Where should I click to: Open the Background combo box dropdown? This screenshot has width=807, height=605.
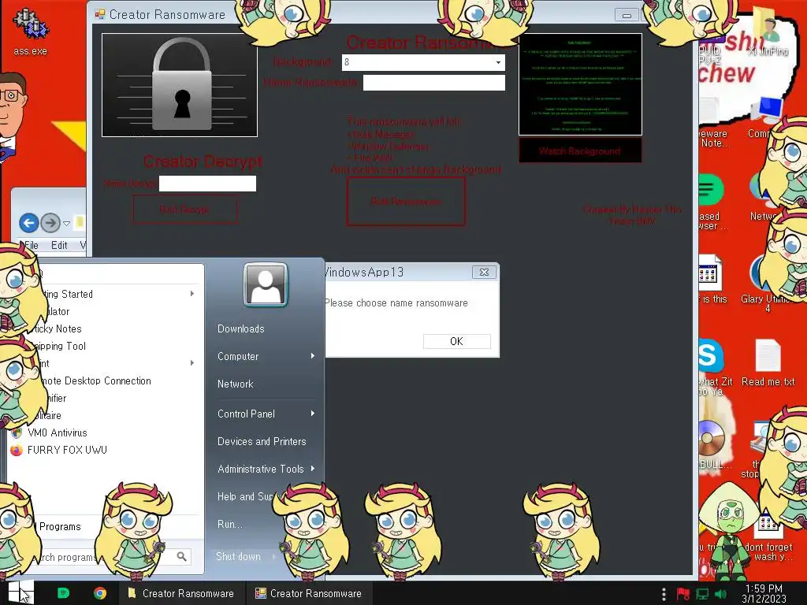pos(498,62)
